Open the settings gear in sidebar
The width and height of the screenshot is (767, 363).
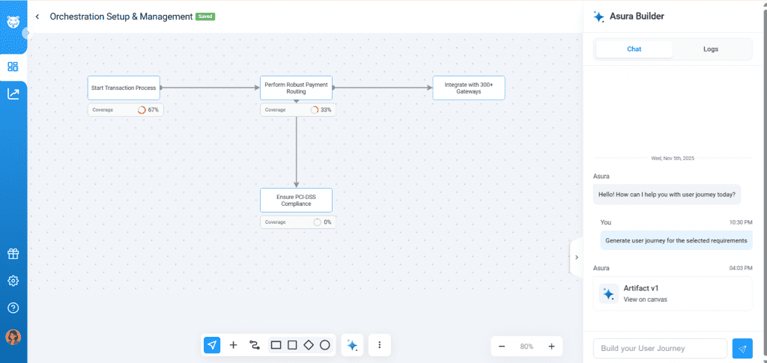13,281
